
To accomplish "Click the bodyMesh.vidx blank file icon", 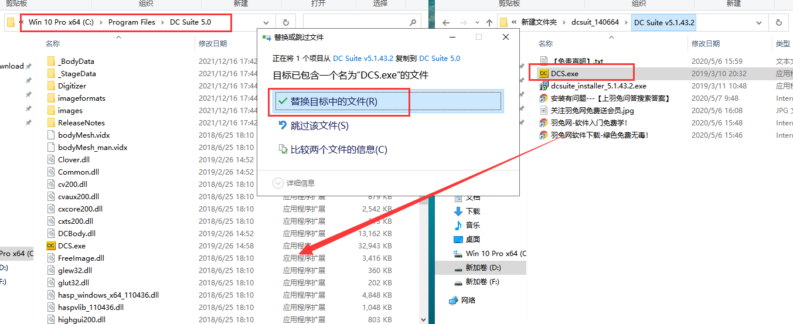I will pos(51,135).
